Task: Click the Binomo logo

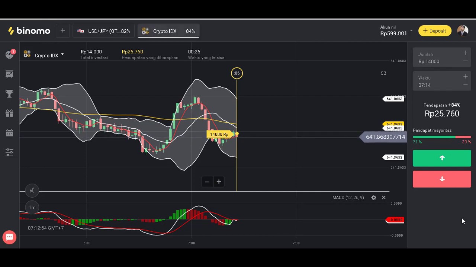Action: [x=29, y=31]
